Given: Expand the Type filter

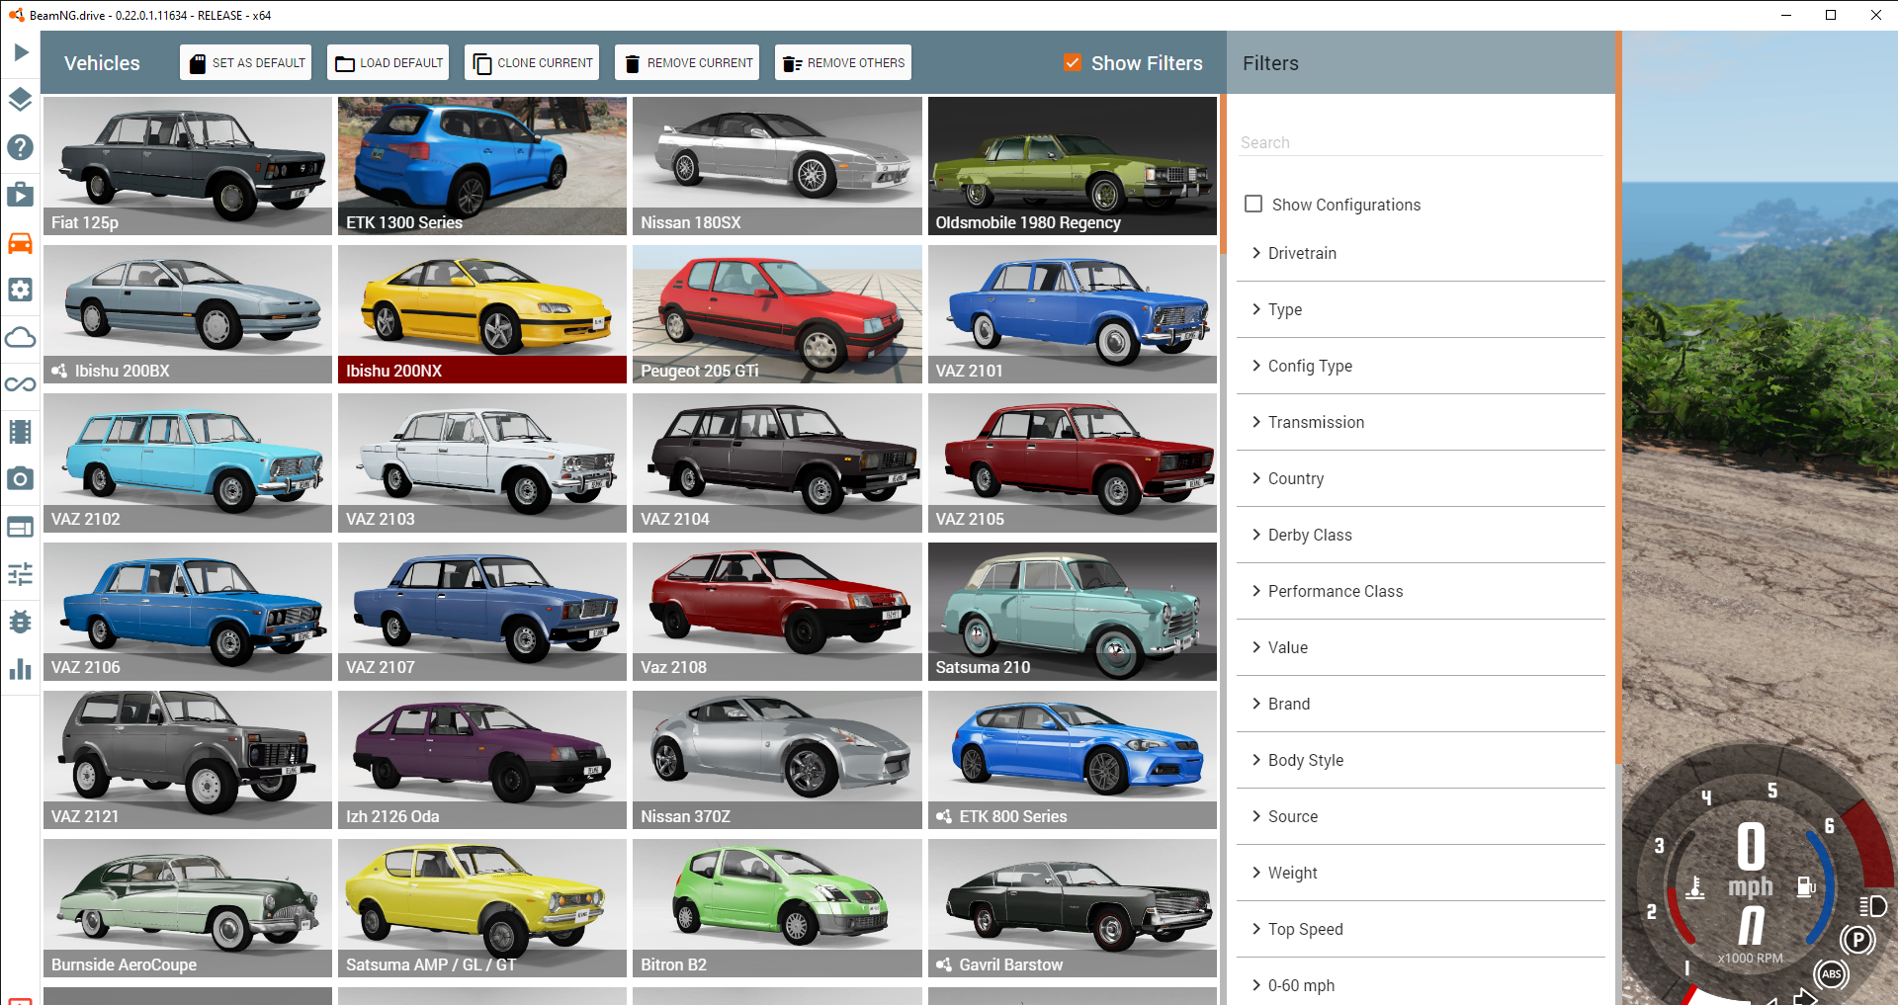Looking at the screenshot, I should (1421, 309).
